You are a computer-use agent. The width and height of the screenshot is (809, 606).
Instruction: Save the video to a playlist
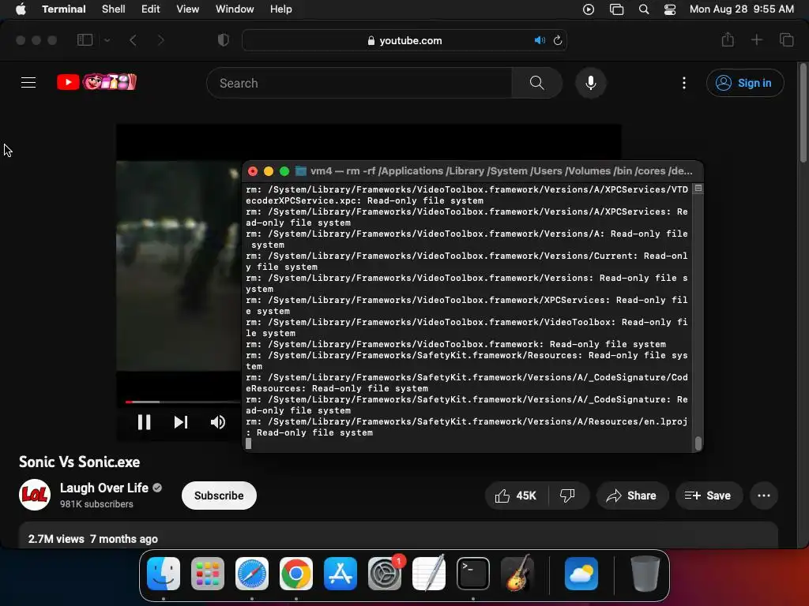click(709, 496)
